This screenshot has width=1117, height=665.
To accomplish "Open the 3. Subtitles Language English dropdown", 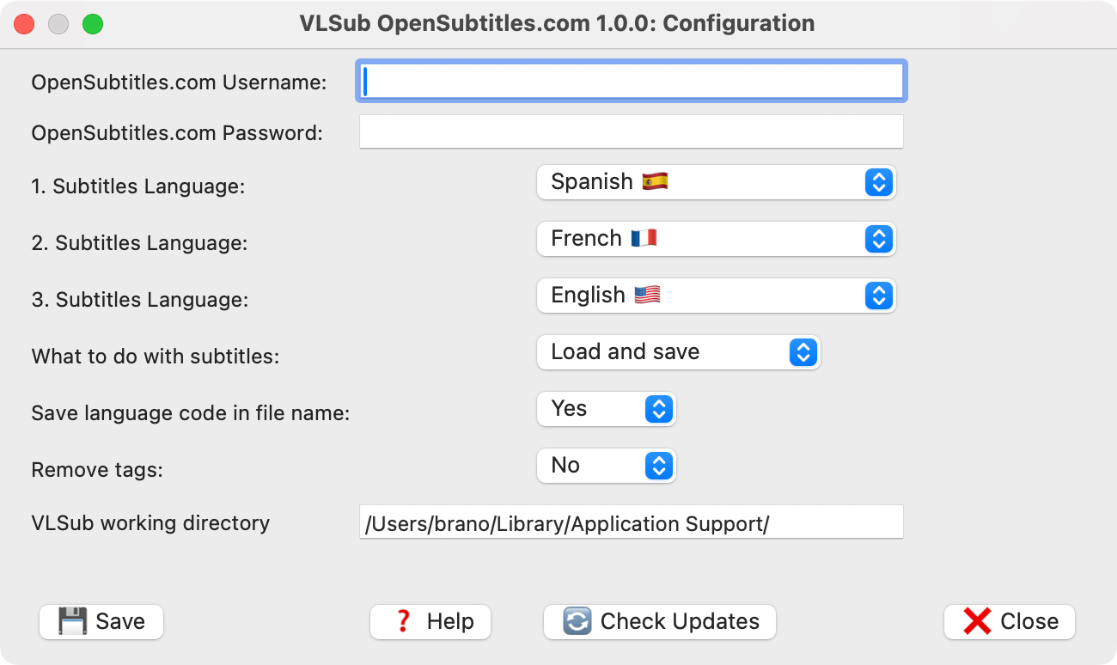I will 717,296.
